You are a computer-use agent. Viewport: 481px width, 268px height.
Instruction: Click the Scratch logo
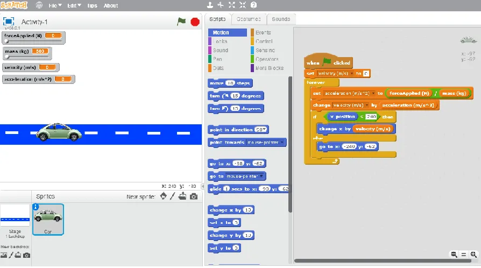(x=14, y=5)
